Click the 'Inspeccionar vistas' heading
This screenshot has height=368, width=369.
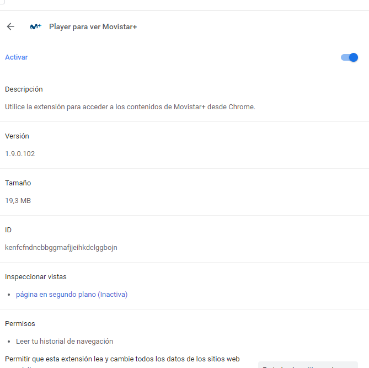click(x=36, y=276)
